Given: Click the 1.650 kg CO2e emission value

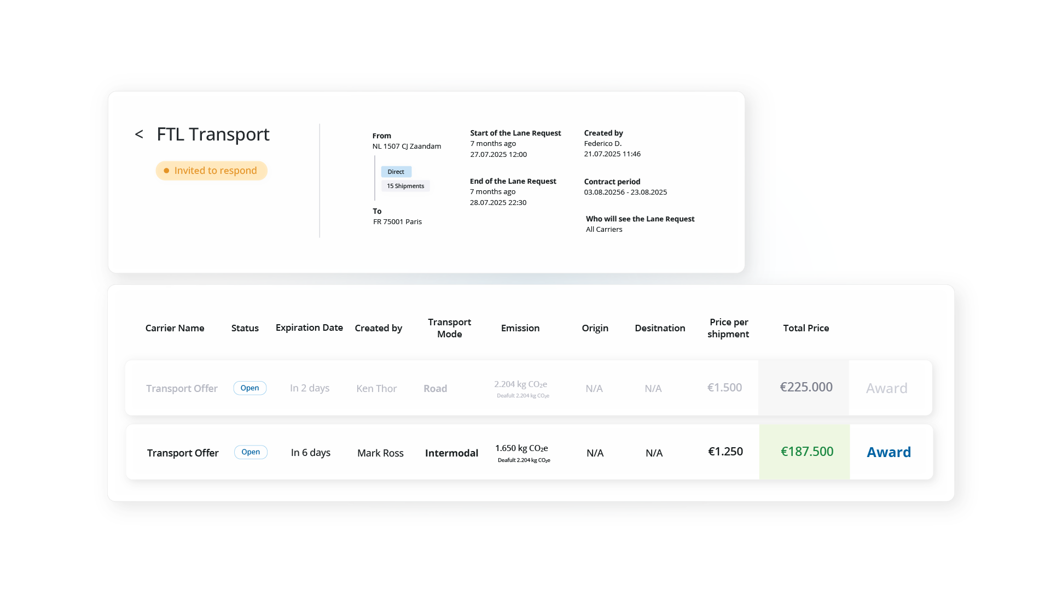Looking at the screenshot, I should 521,448.
